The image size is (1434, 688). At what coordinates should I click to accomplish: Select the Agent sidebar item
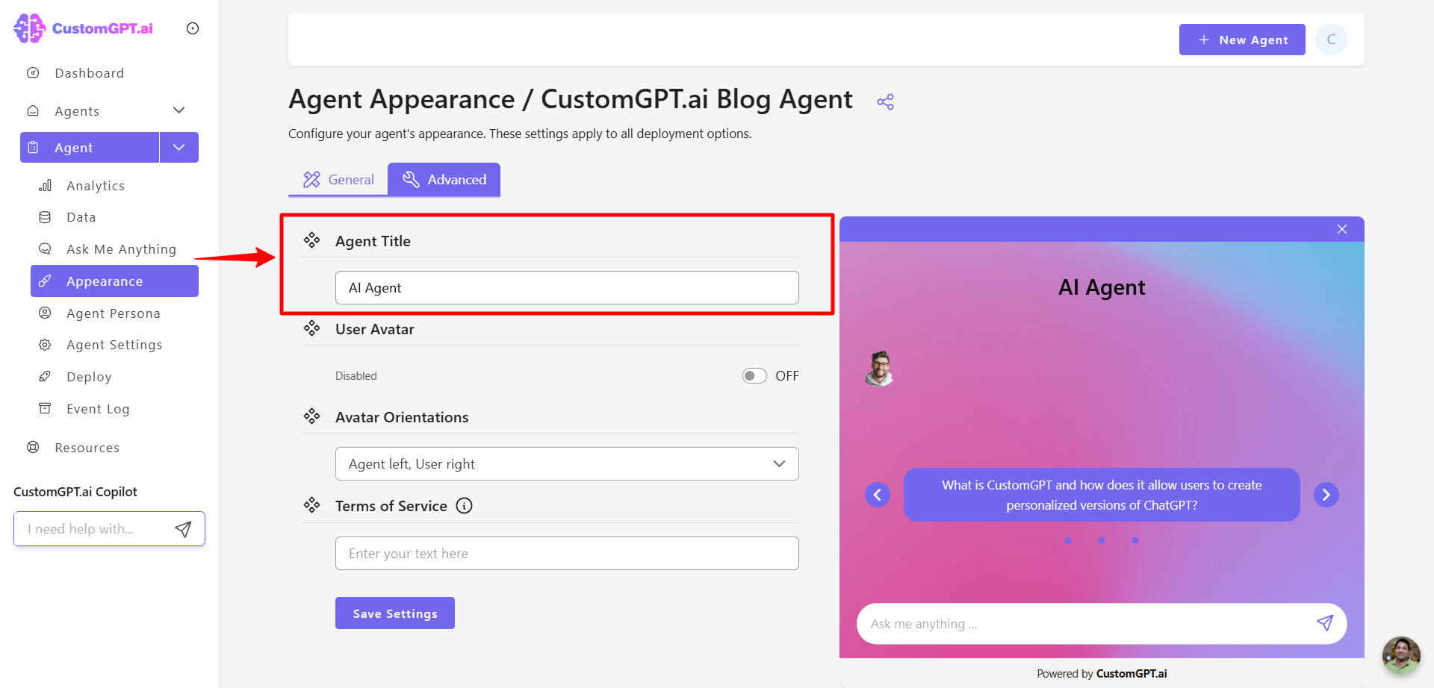(x=90, y=148)
